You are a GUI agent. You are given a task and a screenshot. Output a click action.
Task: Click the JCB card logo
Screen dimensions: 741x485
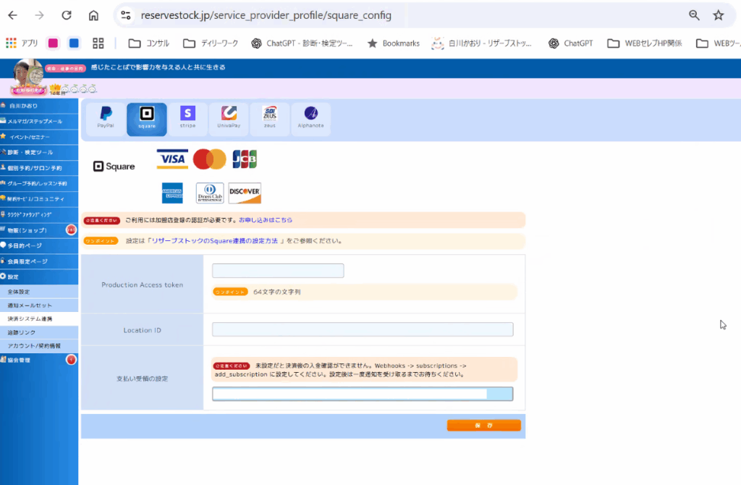pyautogui.click(x=245, y=159)
